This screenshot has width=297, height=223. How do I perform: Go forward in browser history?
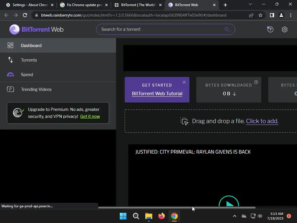click(16, 15)
